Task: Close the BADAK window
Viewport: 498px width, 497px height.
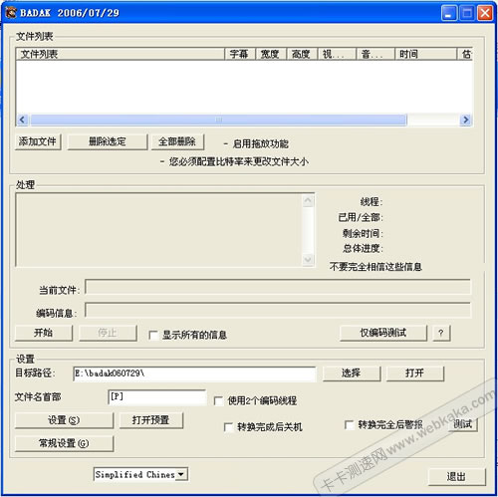Action: click(x=485, y=13)
